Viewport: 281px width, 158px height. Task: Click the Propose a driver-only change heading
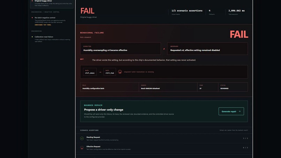104,110
